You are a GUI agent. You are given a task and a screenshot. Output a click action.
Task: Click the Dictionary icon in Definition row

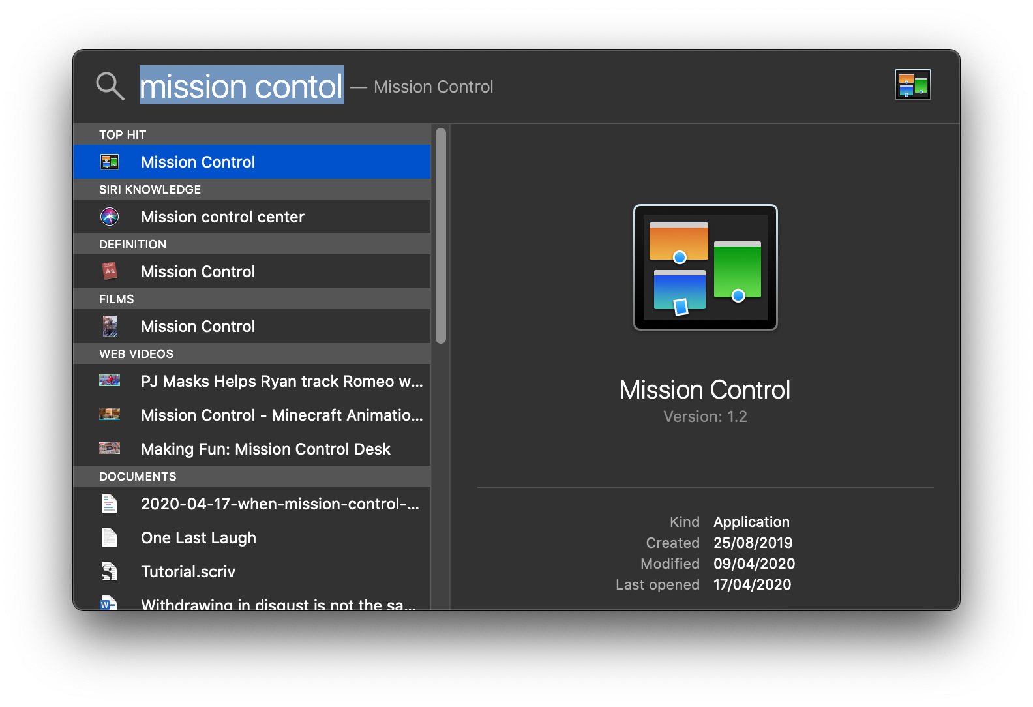click(110, 271)
